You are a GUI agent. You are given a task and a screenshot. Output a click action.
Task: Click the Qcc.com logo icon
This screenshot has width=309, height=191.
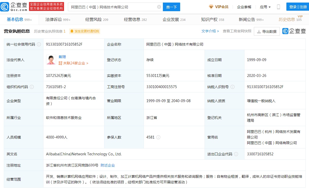5,7
